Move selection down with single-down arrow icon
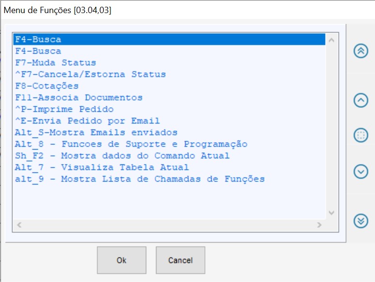This screenshot has width=375, height=282. click(361, 171)
